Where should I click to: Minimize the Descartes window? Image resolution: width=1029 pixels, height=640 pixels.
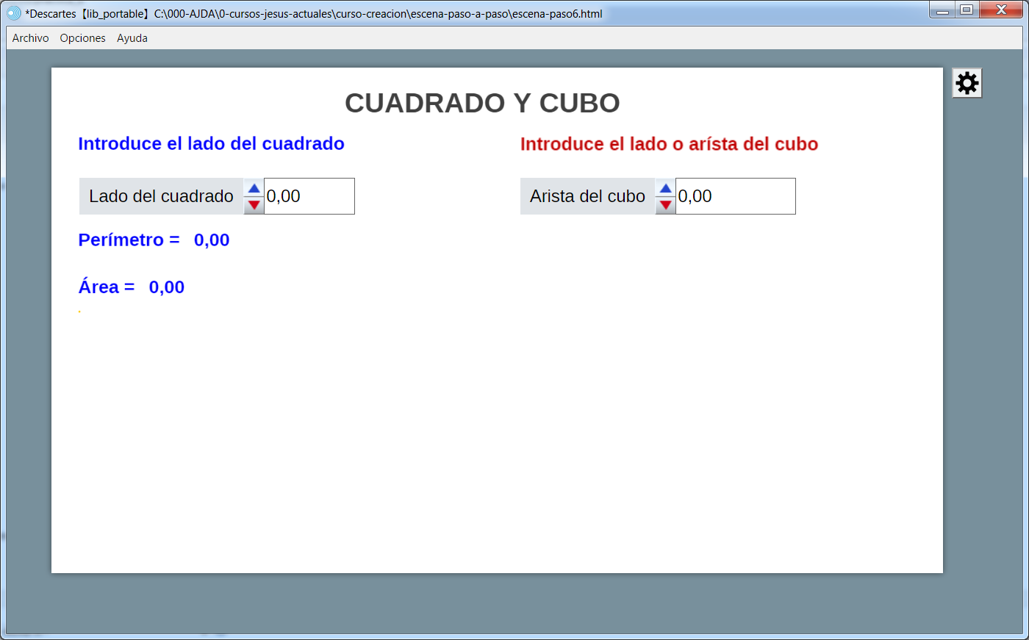(x=942, y=10)
